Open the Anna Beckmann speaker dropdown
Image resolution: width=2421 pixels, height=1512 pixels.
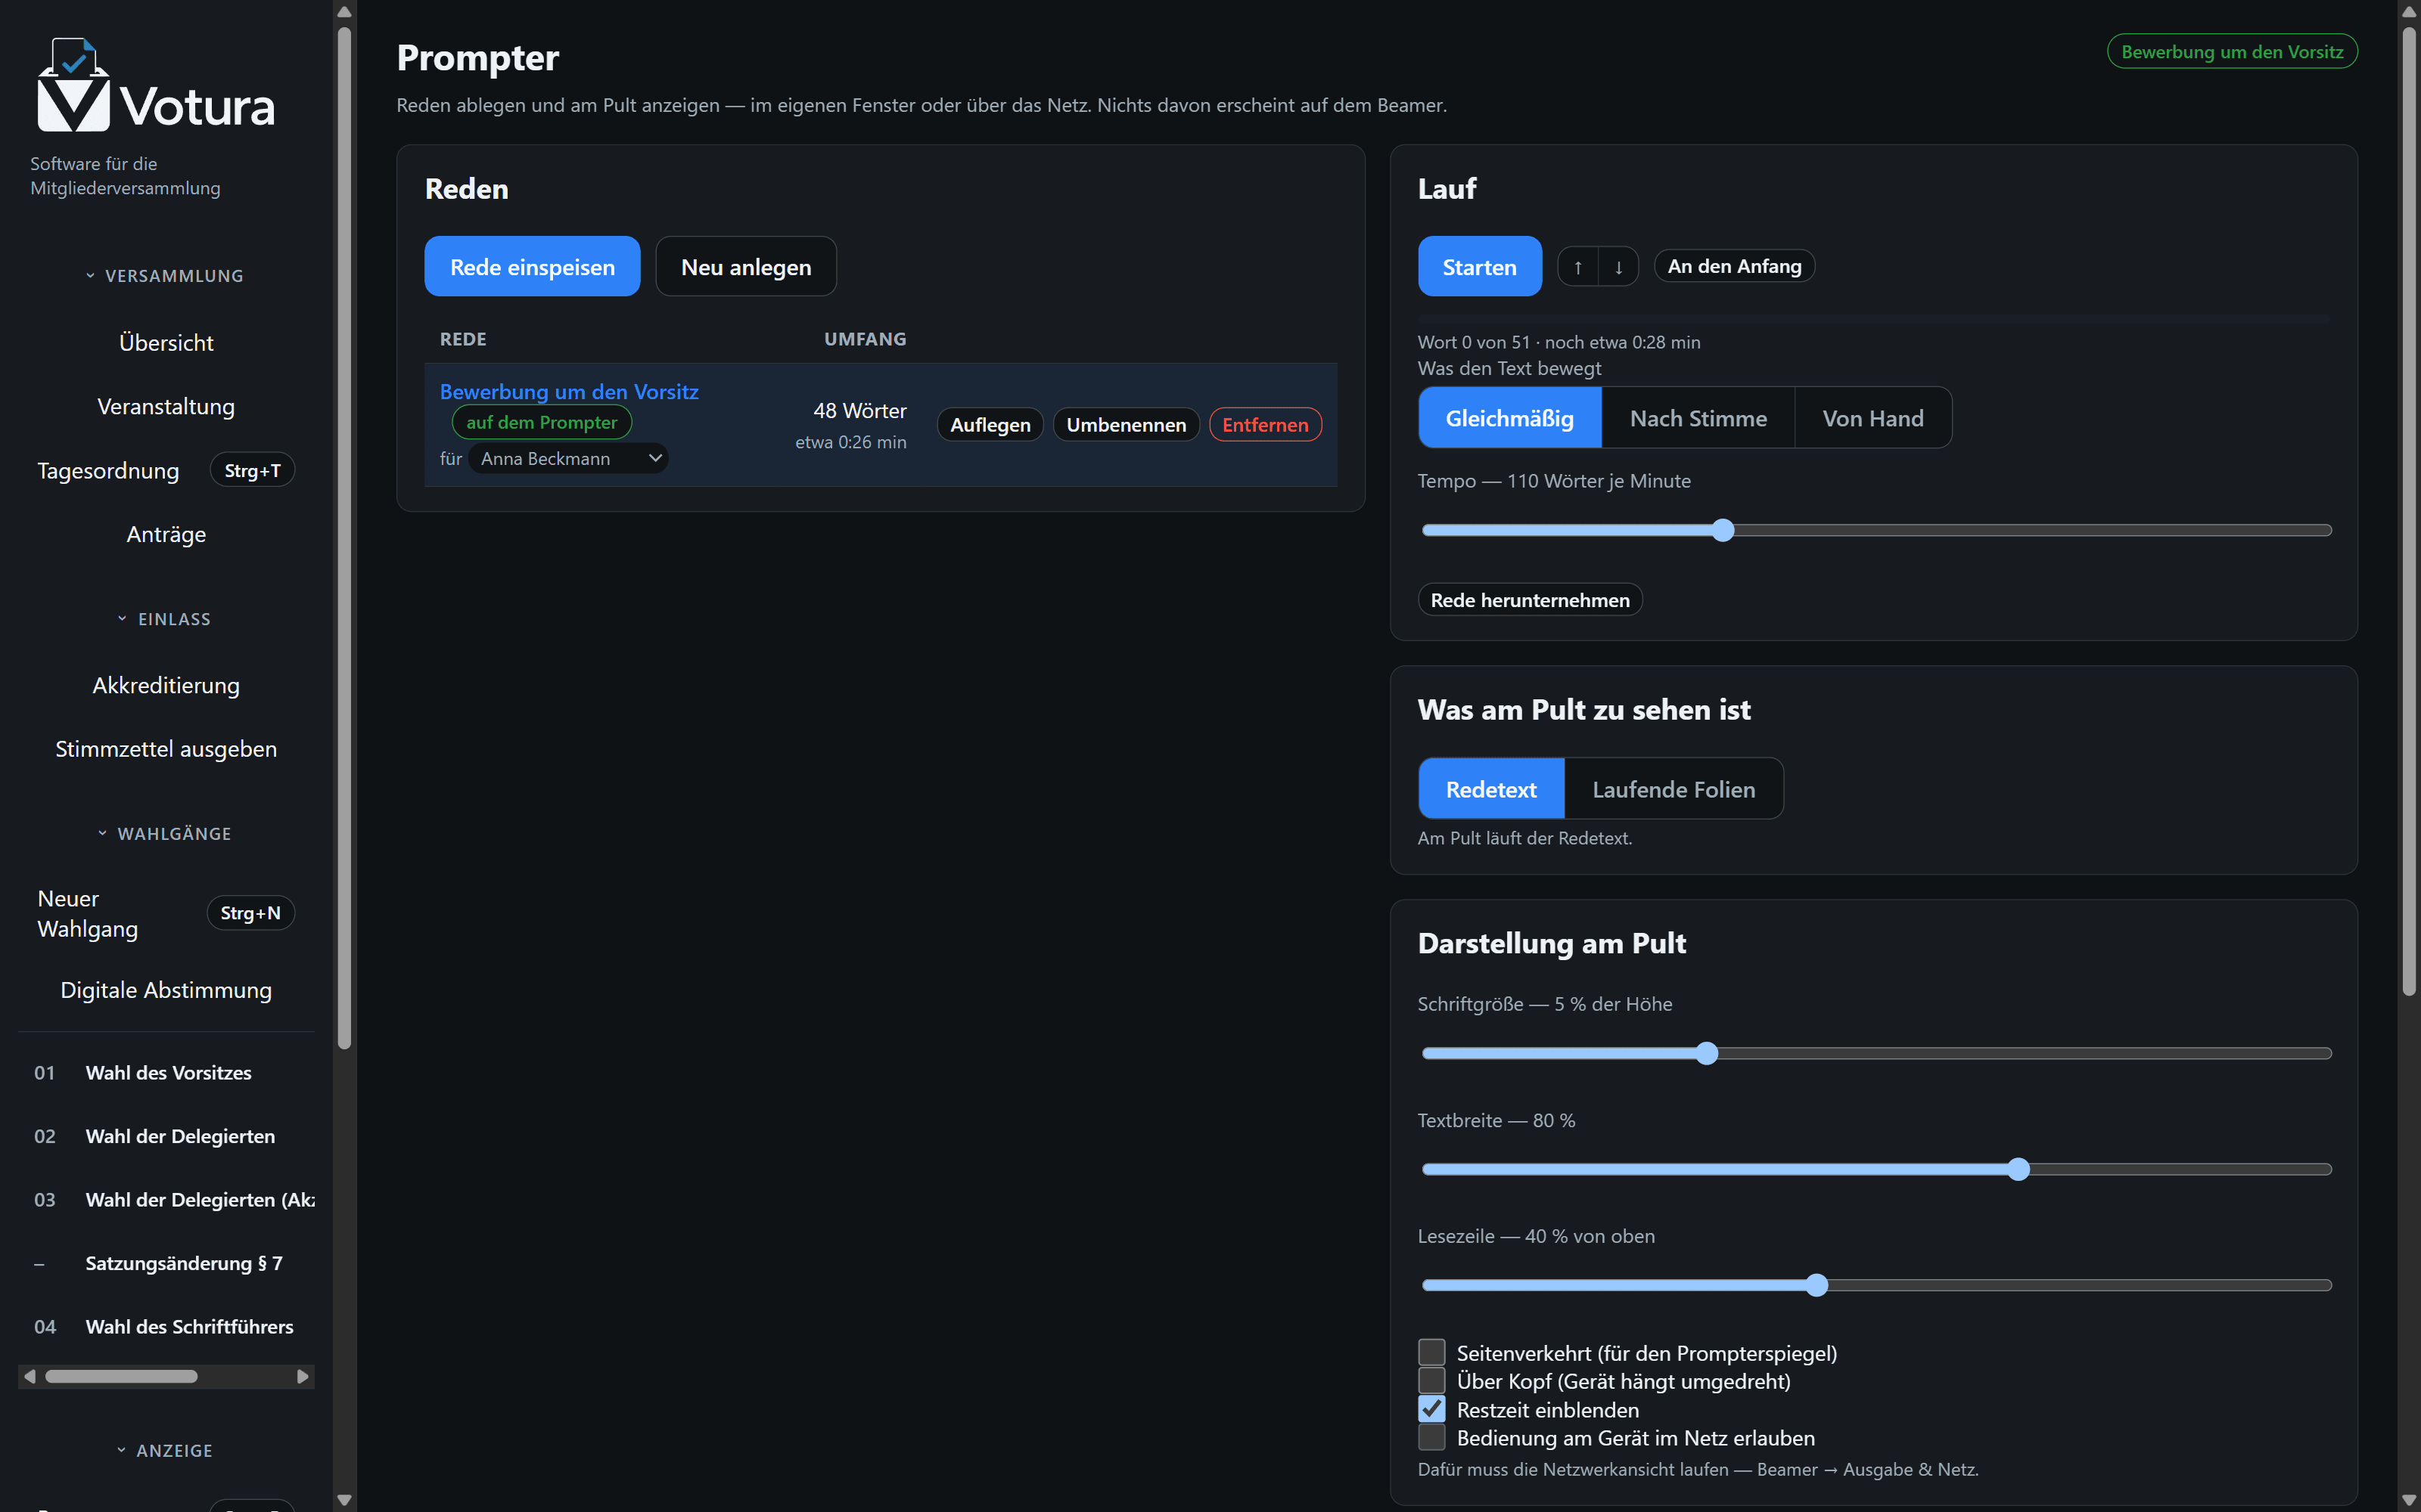tap(568, 458)
